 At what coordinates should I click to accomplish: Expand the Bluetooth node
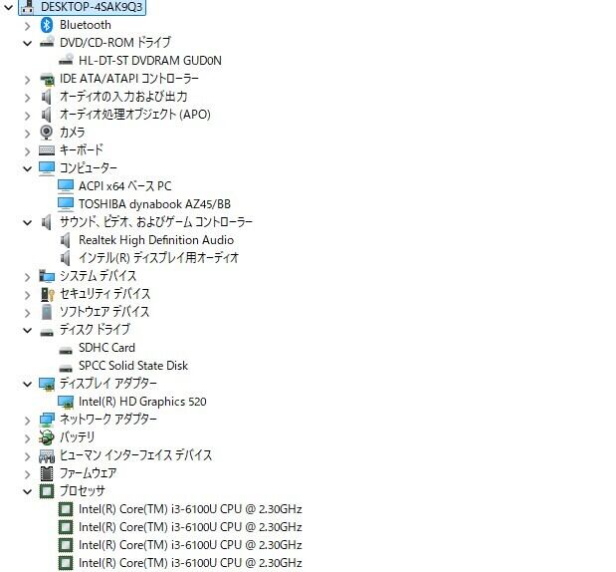[27, 26]
